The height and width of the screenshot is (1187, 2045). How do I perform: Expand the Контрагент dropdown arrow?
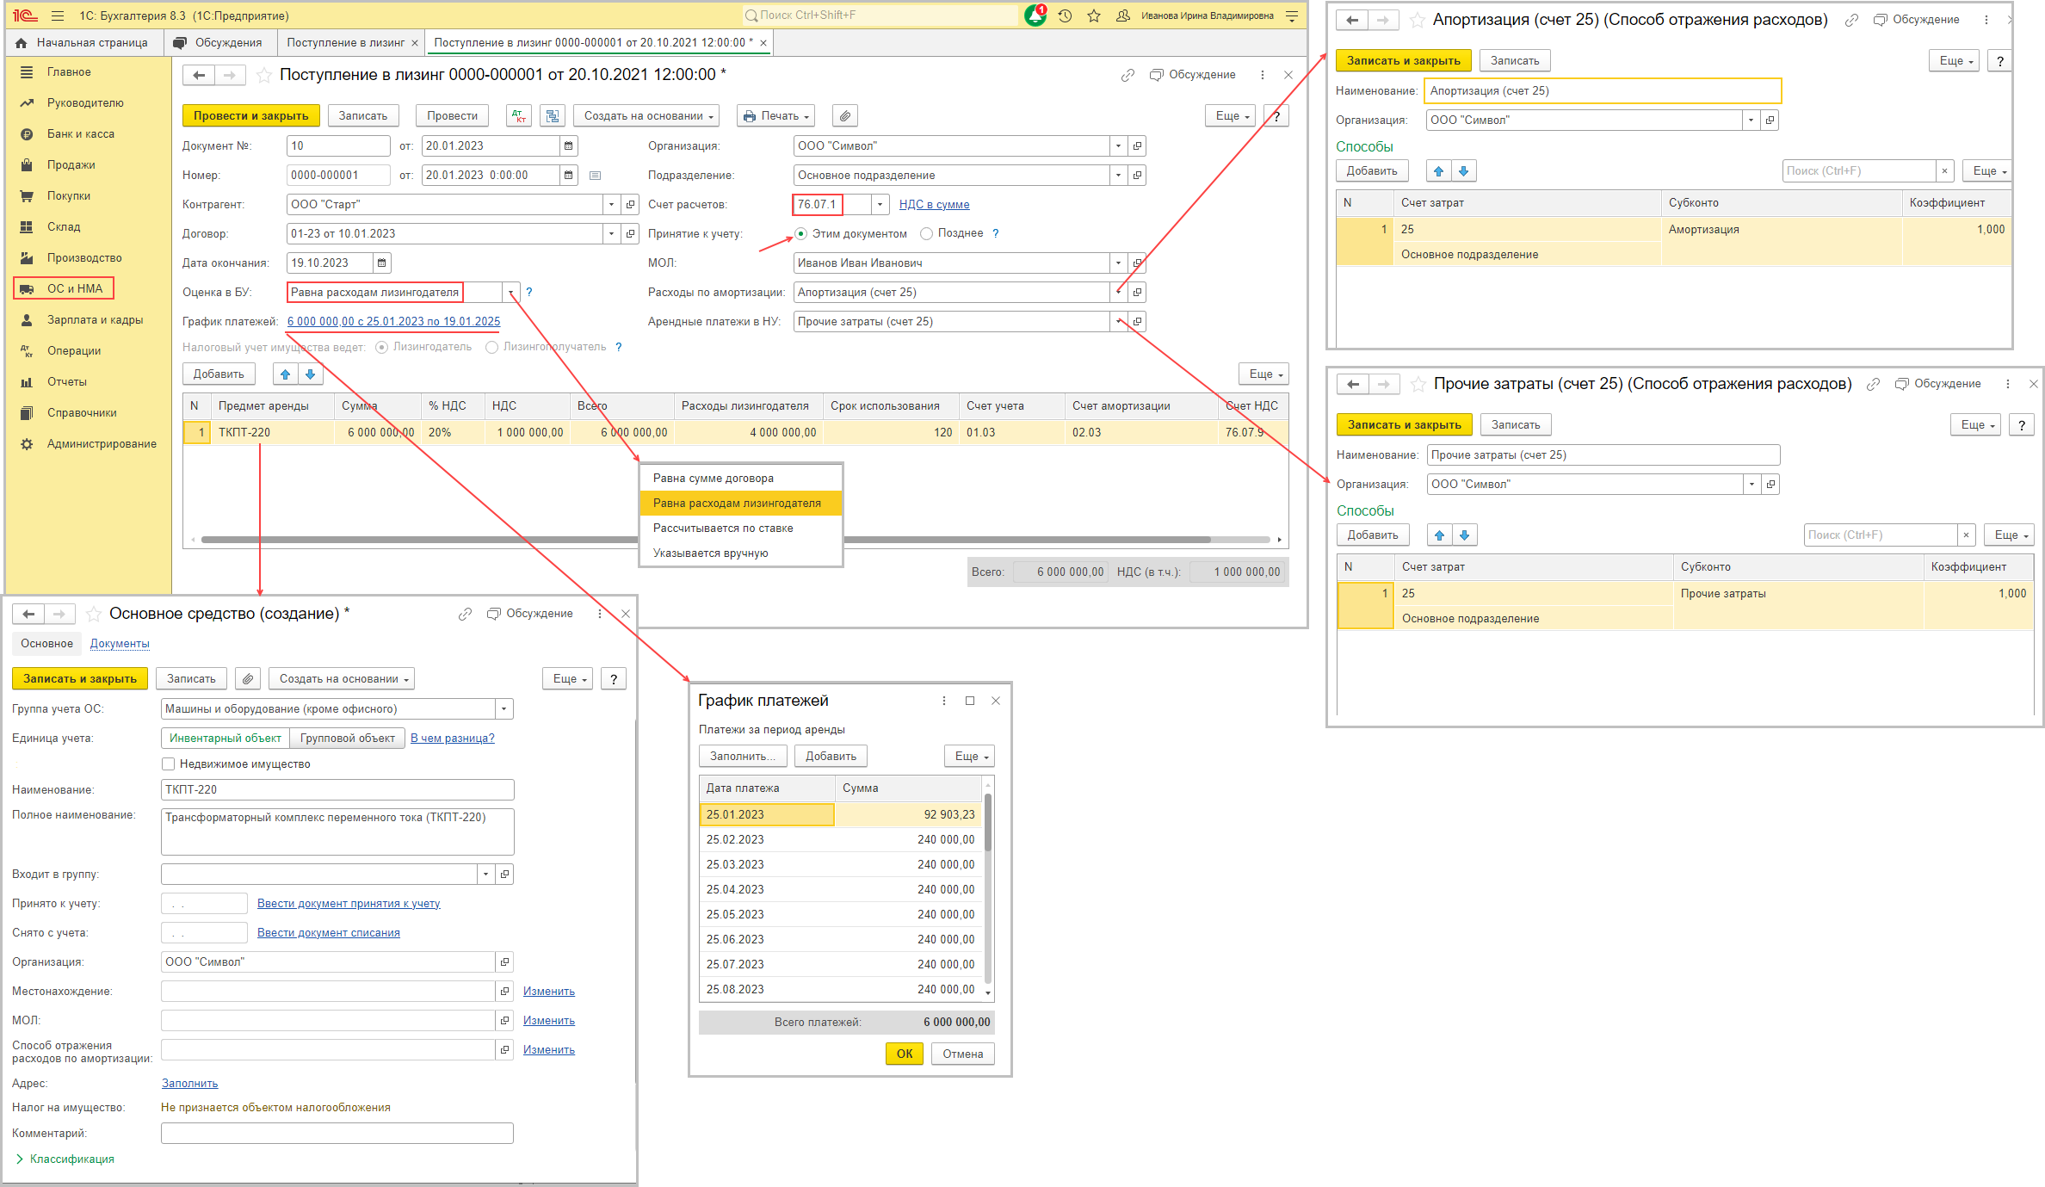[612, 205]
